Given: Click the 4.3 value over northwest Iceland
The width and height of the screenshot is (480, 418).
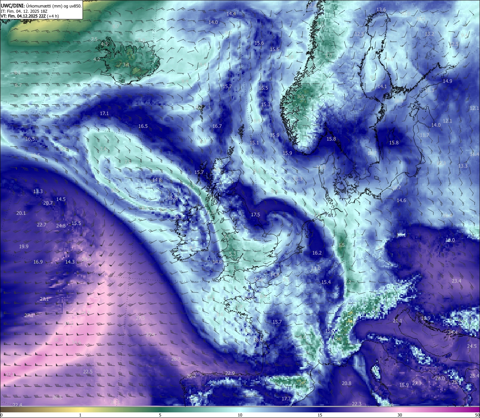Looking at the screenshot, I should pyautogui.click(x=104, y=44).
